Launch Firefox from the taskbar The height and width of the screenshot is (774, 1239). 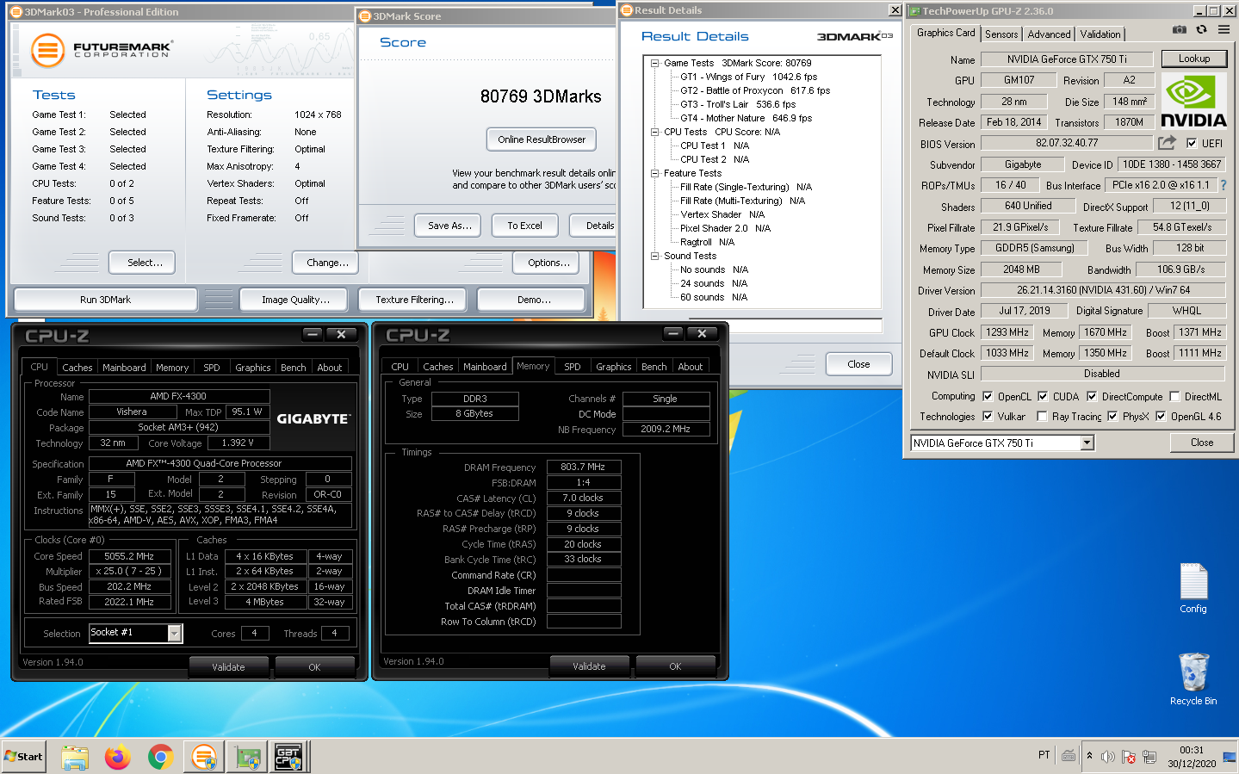(117, 757)
